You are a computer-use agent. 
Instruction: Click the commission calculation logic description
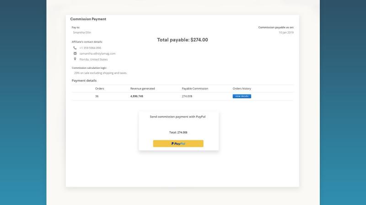(x=101, y=73)
